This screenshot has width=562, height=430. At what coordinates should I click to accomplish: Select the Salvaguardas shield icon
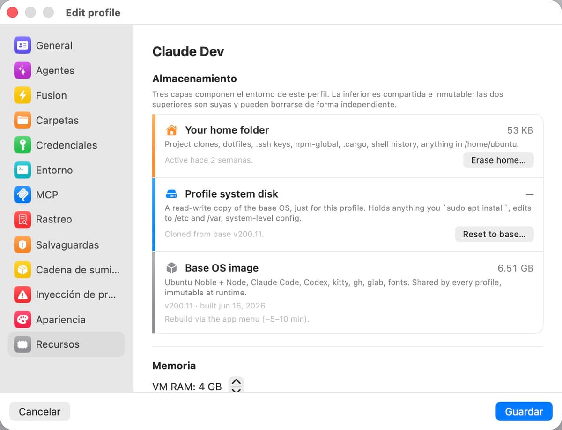[x=22, y=245]
